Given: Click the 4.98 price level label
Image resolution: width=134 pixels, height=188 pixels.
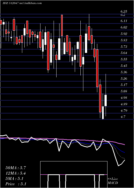Looking at the screenshot, I should tap(124, 98).
